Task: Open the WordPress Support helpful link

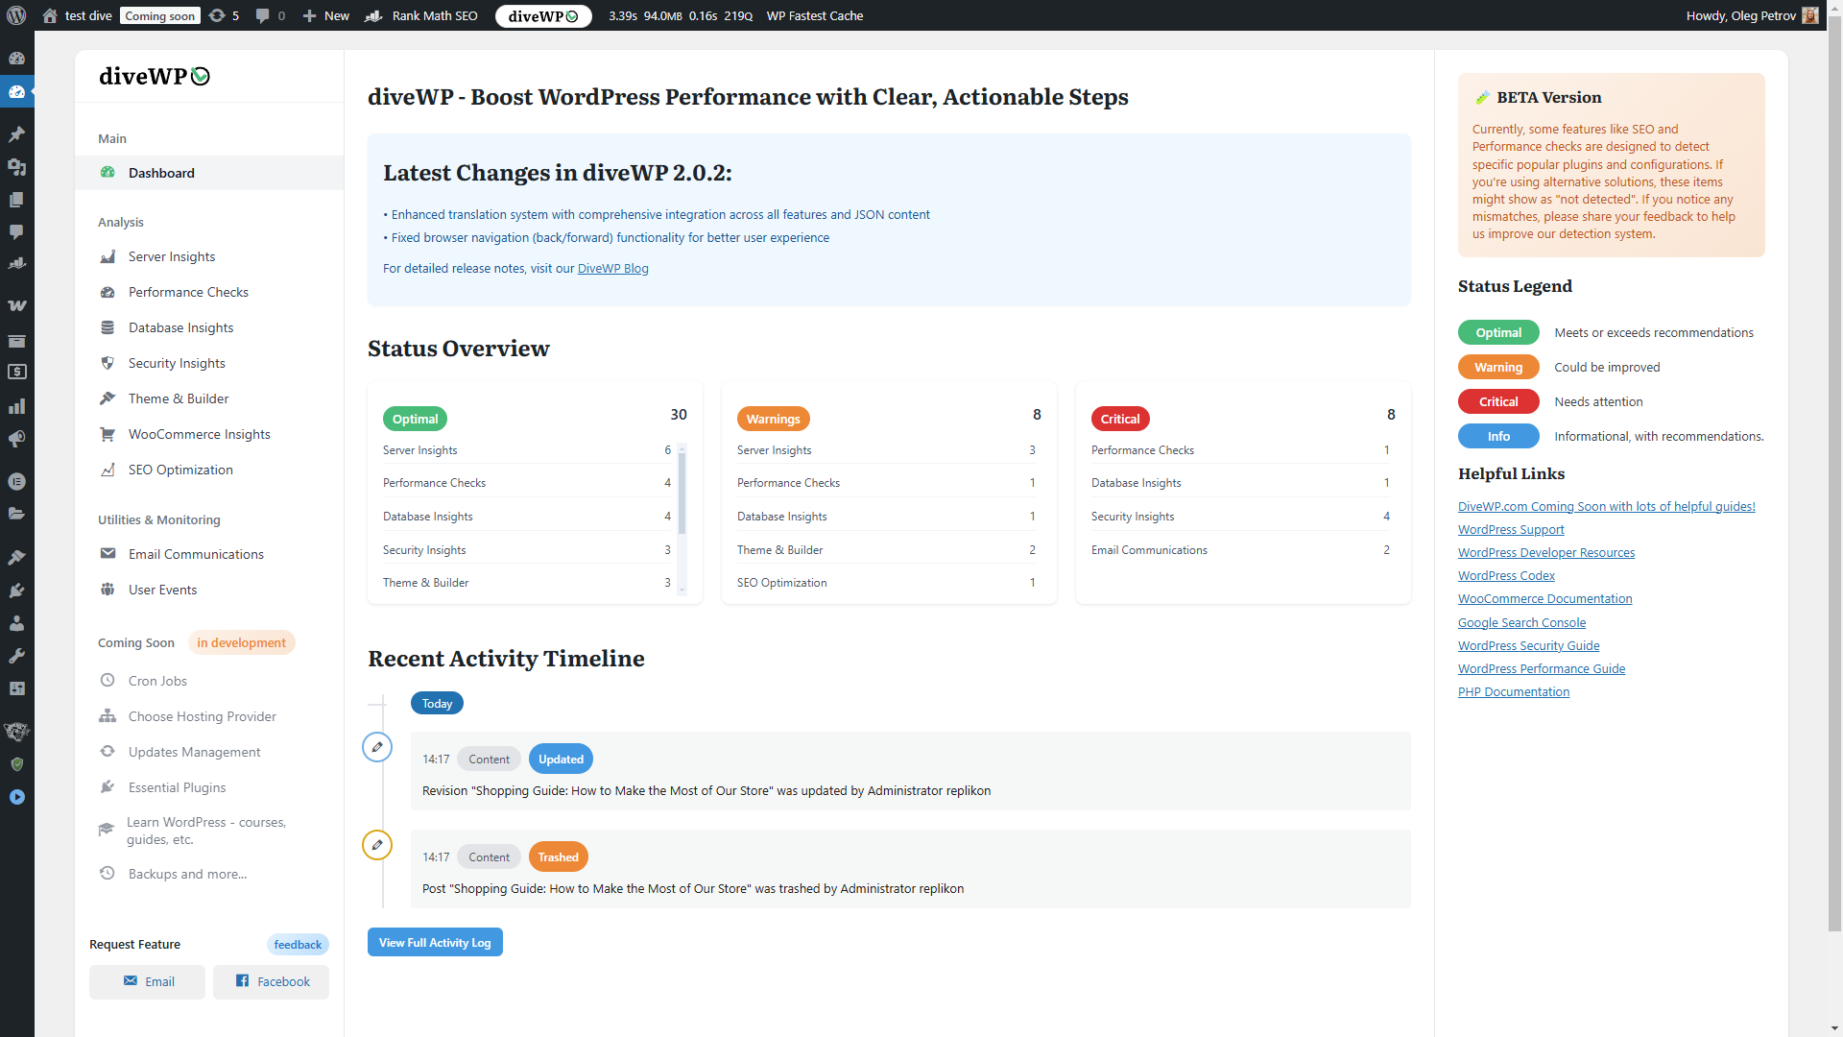Action: point(1511,530)
